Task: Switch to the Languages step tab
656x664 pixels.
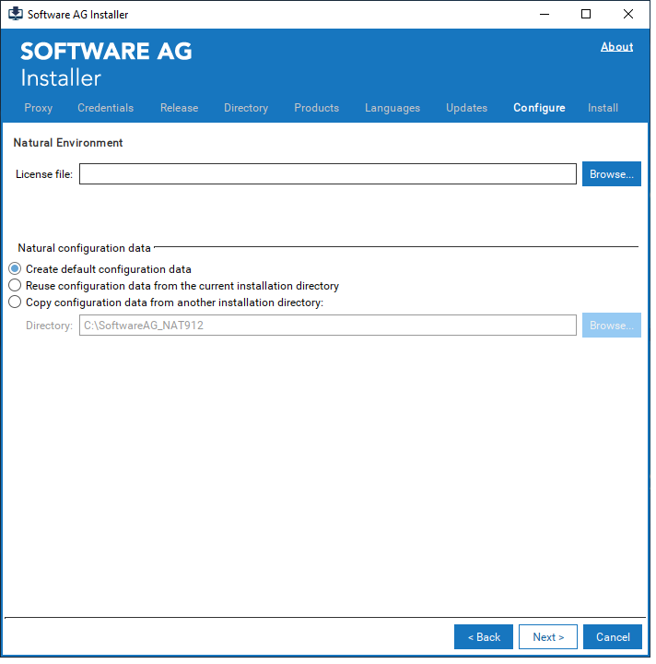Action: 392,108
